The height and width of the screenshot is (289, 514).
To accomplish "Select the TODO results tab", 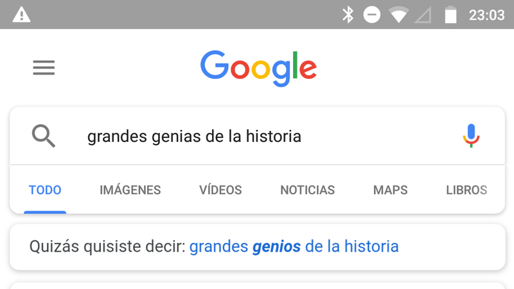I will [45, 190].
